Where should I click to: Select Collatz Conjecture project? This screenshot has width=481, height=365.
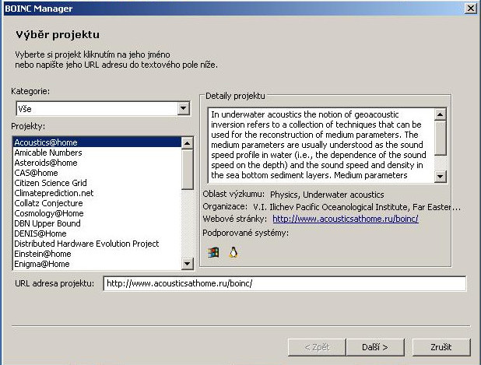click(97, 203)
